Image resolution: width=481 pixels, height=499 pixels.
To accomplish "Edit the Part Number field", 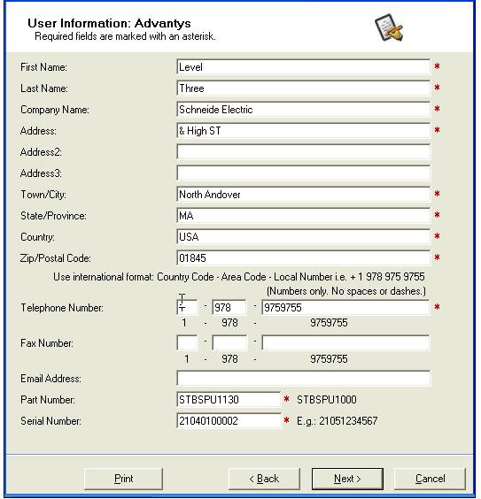I will tap(229, 399).
